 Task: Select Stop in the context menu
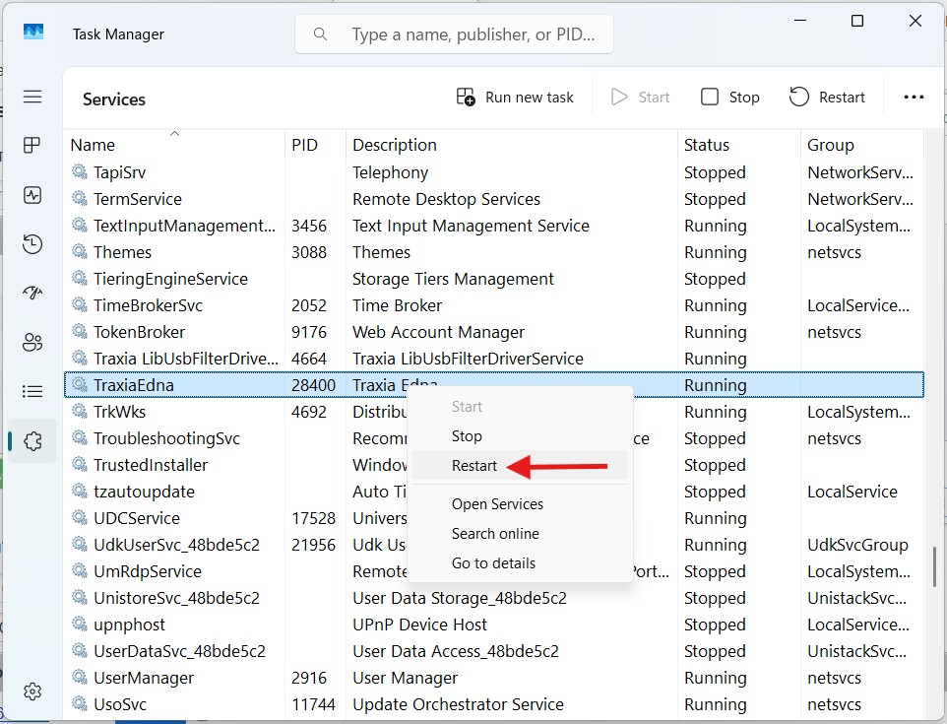467,436
